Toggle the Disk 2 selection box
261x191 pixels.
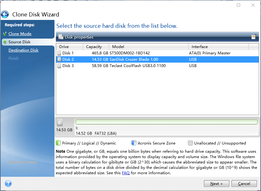[60, 59]
